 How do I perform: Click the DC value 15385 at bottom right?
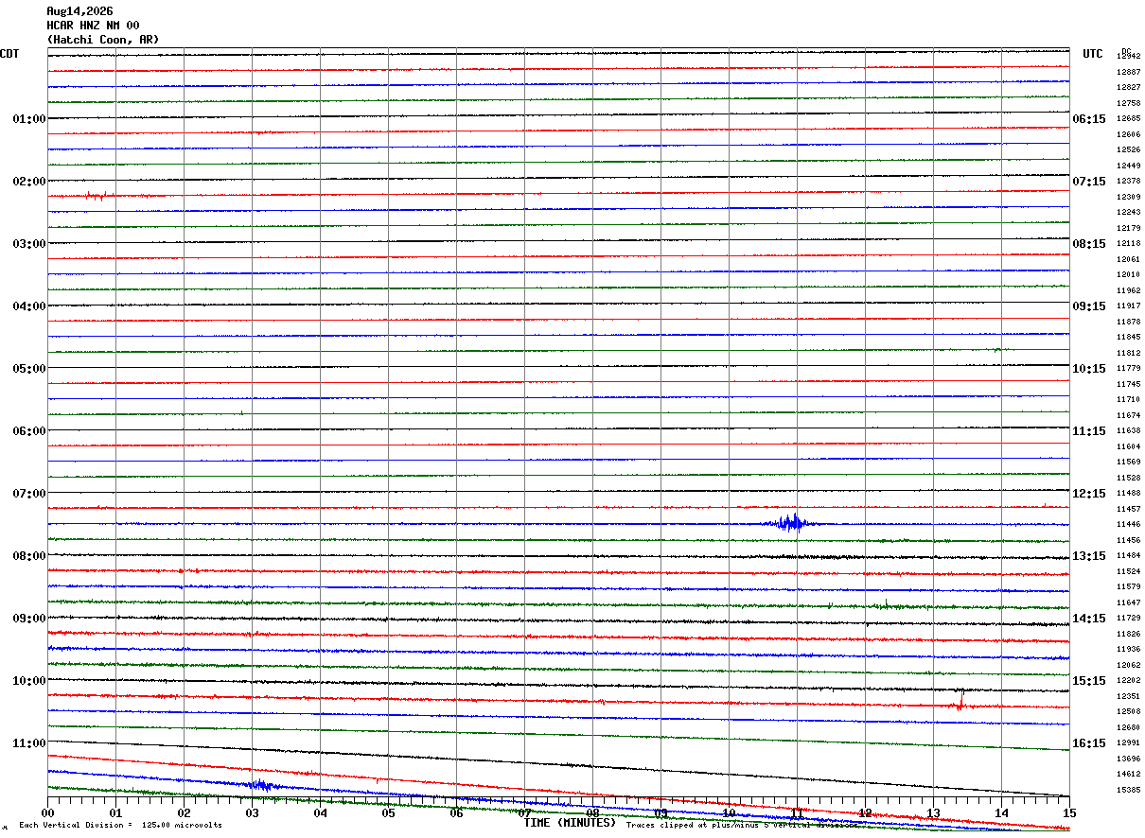pos(1128,790)
